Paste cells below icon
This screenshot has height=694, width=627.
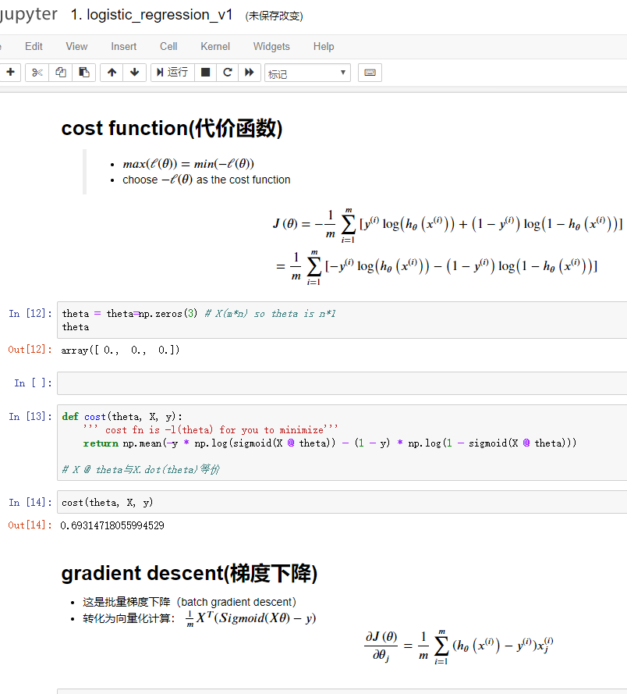[84, 73]
